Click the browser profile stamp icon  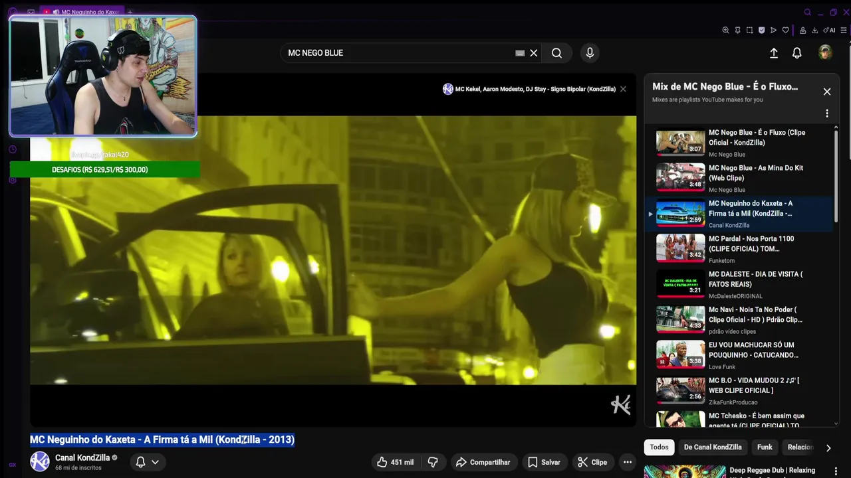(802, 30)
